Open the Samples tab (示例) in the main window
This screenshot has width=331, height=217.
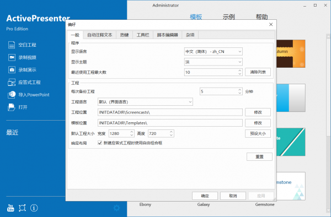pyautogui.click(x=228, y=17)
